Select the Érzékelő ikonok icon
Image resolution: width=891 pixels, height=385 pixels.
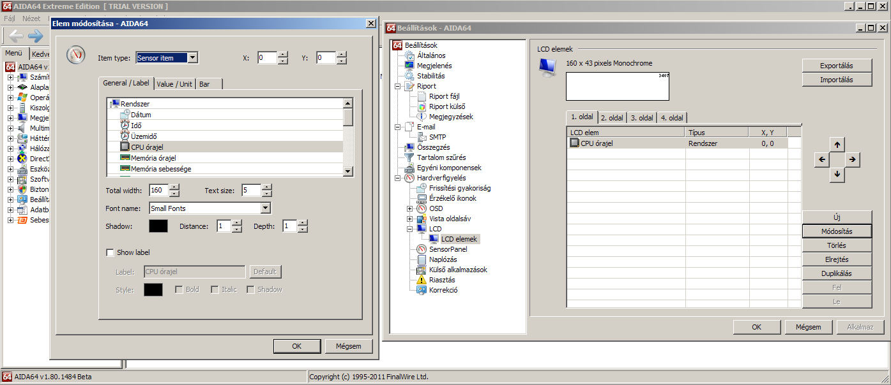point(422,198)
